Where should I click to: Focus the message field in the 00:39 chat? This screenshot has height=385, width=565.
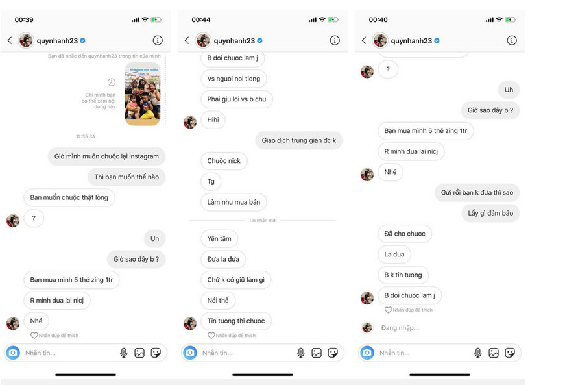(70, 353)
